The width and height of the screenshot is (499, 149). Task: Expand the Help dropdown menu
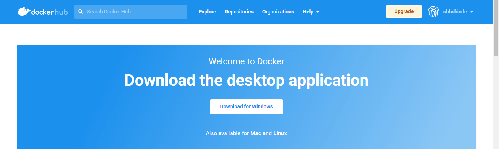(x=311, y=12)
